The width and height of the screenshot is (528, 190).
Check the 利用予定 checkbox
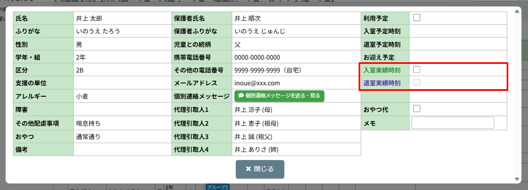pyautogui.click(x=417, y=18)
